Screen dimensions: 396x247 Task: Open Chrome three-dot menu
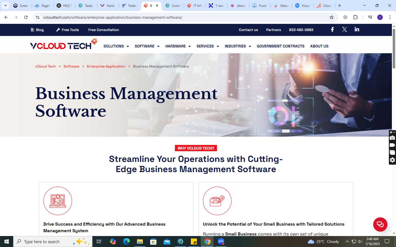(x=390, y=17)
